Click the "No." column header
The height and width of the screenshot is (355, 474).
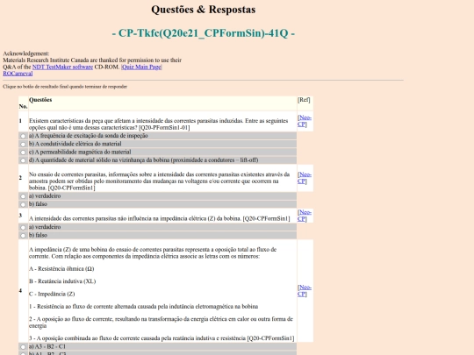(x=24, y=107)
